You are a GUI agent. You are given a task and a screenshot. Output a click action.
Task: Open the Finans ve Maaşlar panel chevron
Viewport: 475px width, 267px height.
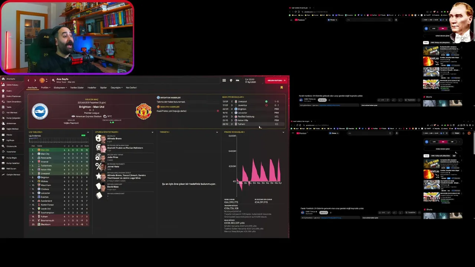point(283,132)
